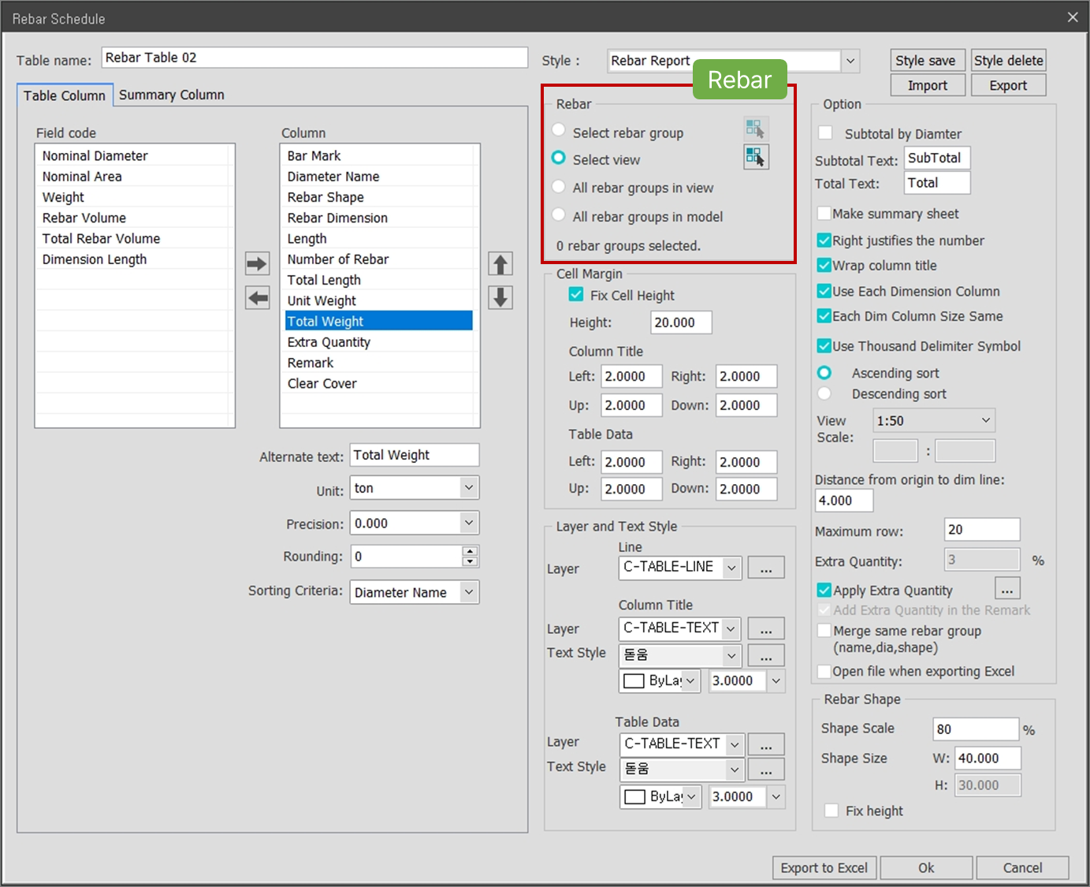Enable Make summary sheet checkbox
Screen dimensions: 1090x887
(824, 213)
